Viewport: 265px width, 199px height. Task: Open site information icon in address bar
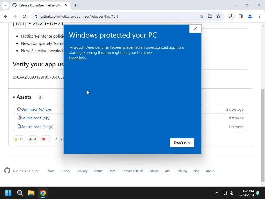coord(35,16)
